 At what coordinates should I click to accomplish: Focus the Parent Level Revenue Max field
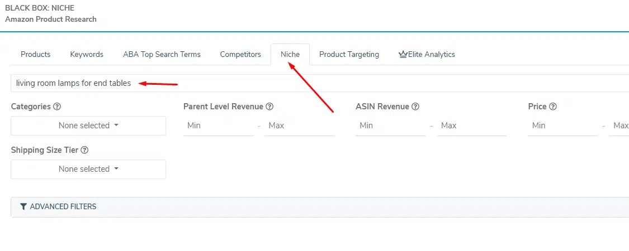click(299, 126)
